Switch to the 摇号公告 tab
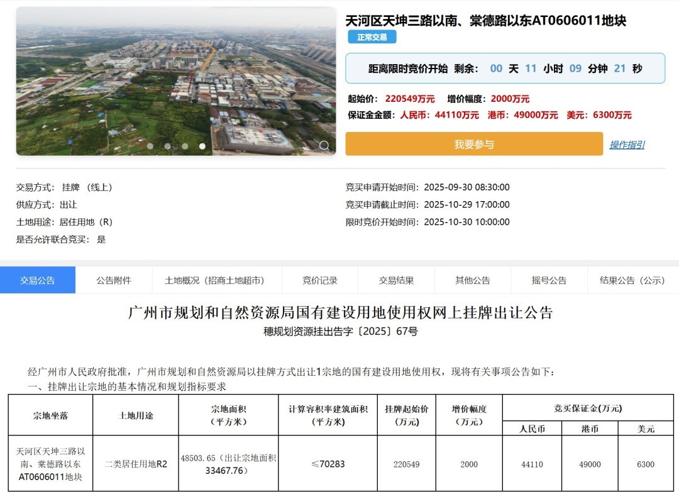The image size is (679, 492). [x=549, y=280]
